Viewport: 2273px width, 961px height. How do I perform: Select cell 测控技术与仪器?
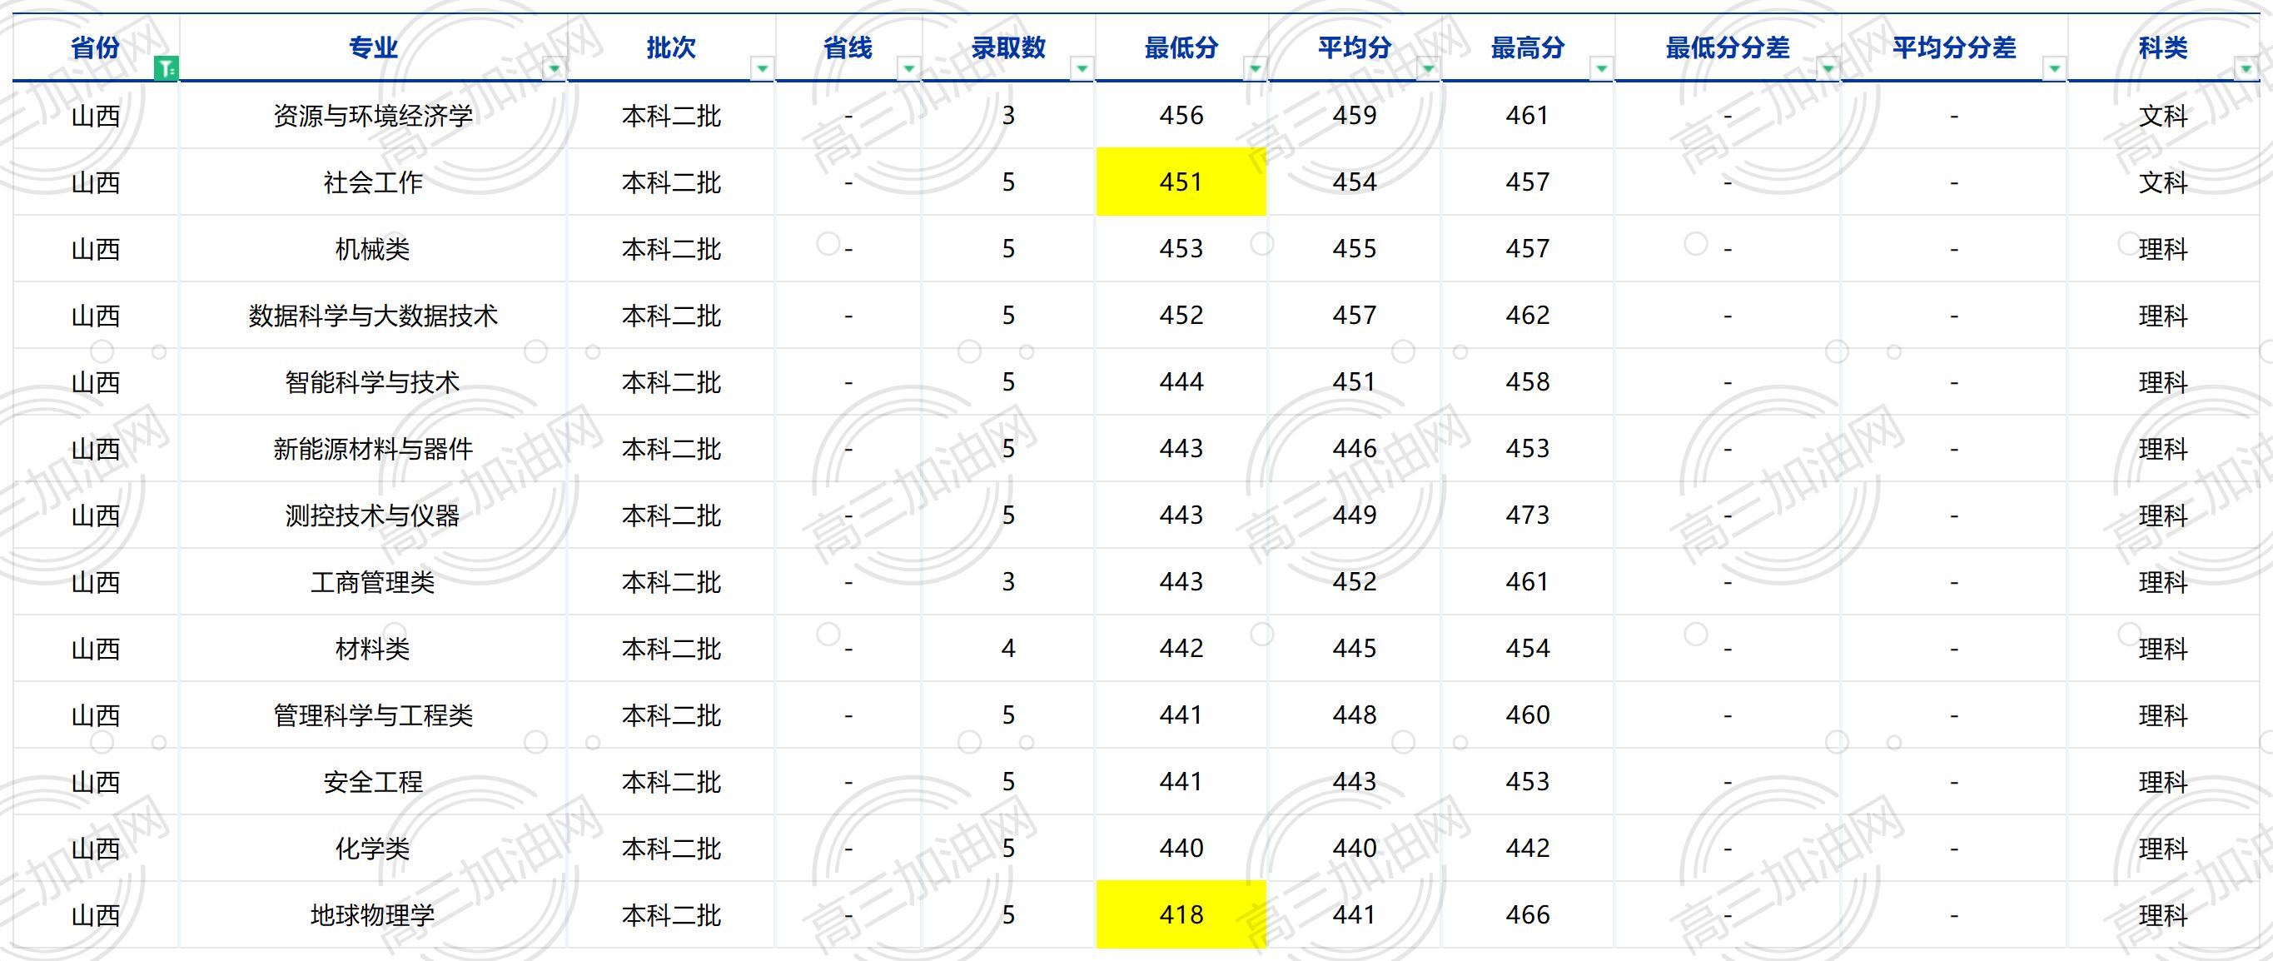pos(372,515)
